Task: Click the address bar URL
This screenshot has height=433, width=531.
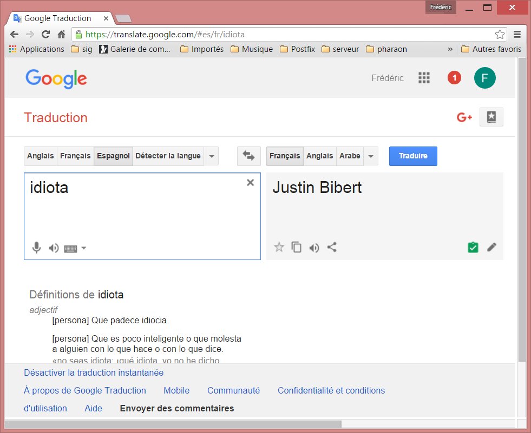Action: click(x=165, y=35)
